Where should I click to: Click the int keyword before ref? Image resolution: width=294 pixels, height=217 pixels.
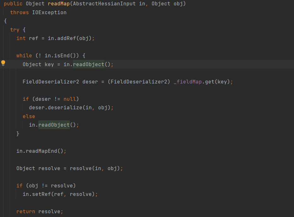point(21,38)
